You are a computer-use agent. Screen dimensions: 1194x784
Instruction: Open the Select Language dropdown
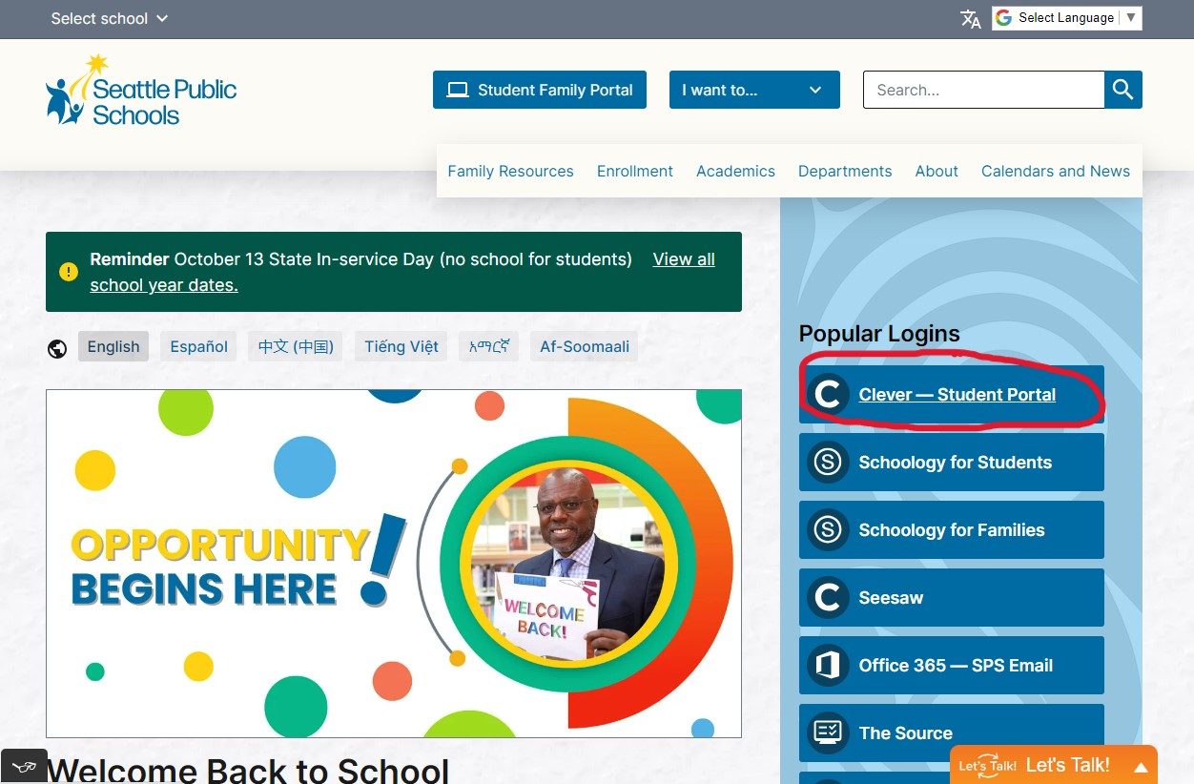(x=1067, y=18)
